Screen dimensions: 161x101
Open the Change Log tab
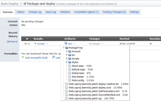(35, 12)
